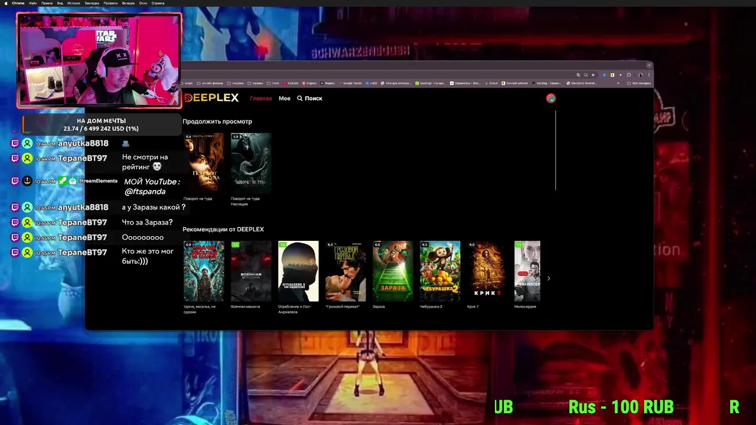Viewport: 756px width, 425px height.
Task: Open the iCloud bookmark
Action: tap(491, 83)
